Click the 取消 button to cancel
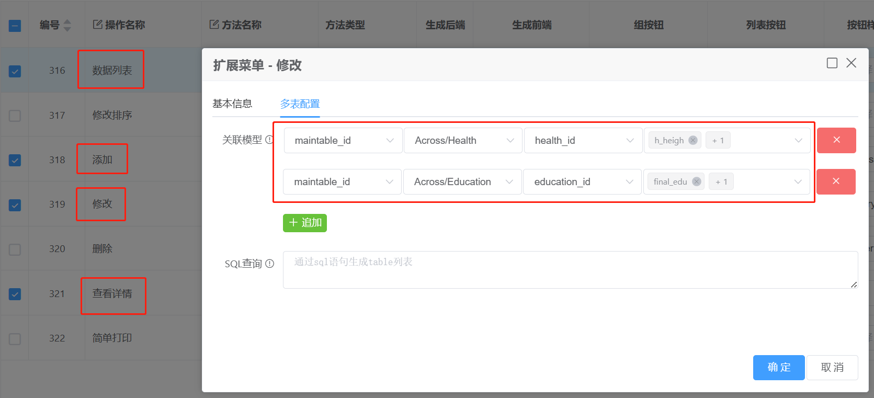 coord(832,368)
